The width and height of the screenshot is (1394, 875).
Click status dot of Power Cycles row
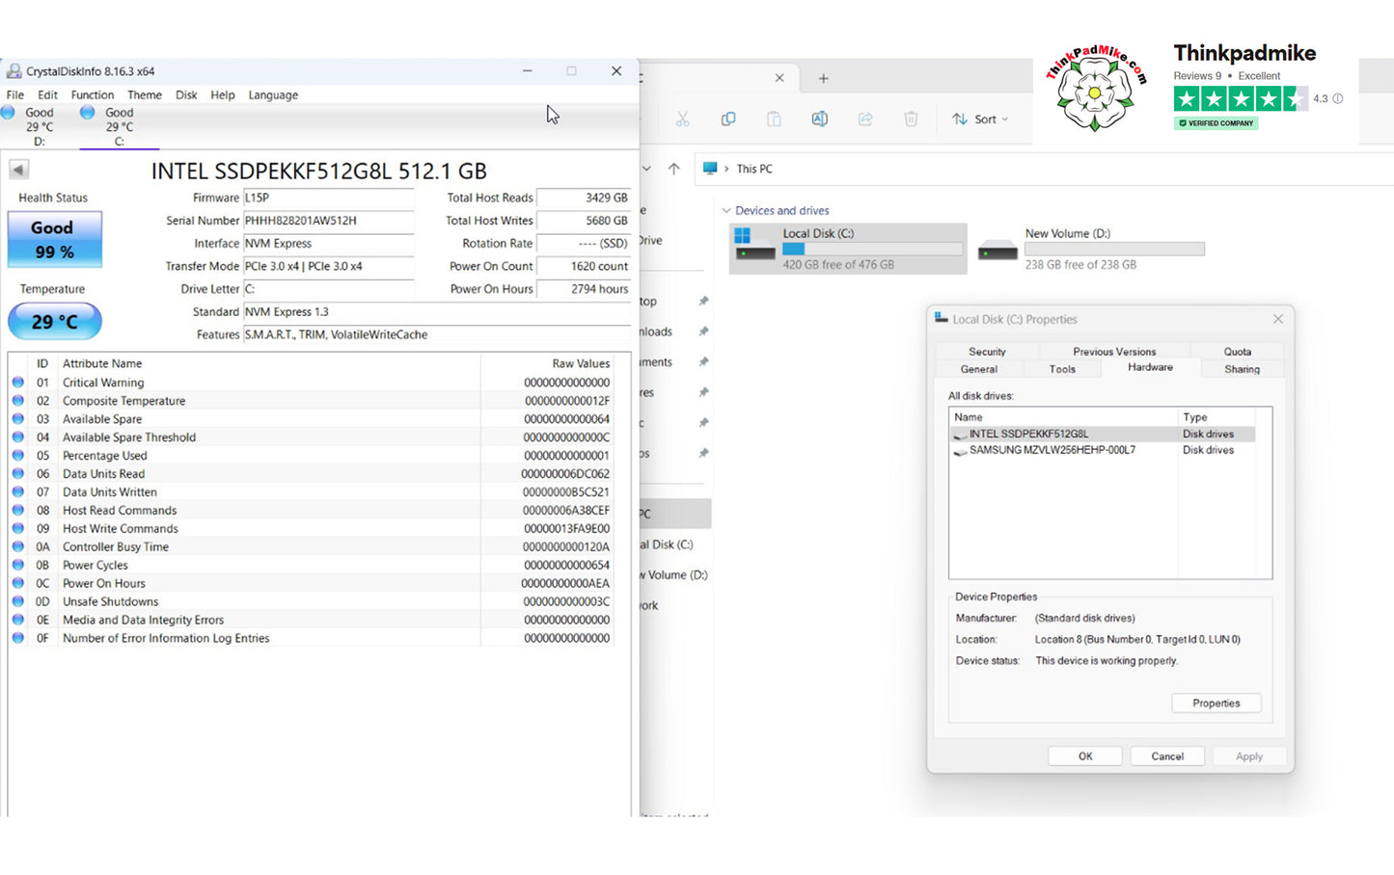(18, 565)
